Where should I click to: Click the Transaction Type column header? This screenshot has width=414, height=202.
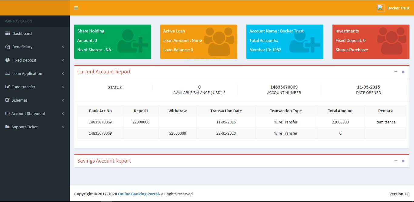coord(286,111)
